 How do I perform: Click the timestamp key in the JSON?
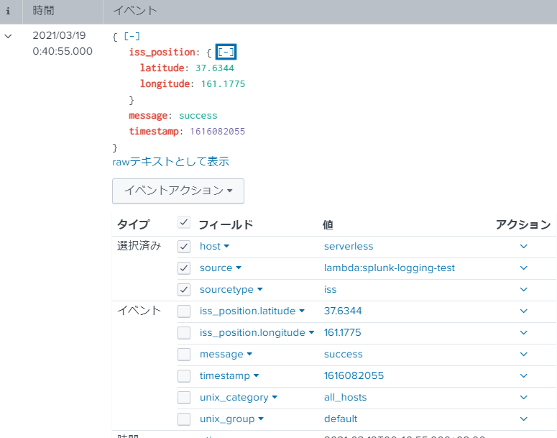pyautogui.click(x=154, y=132)
